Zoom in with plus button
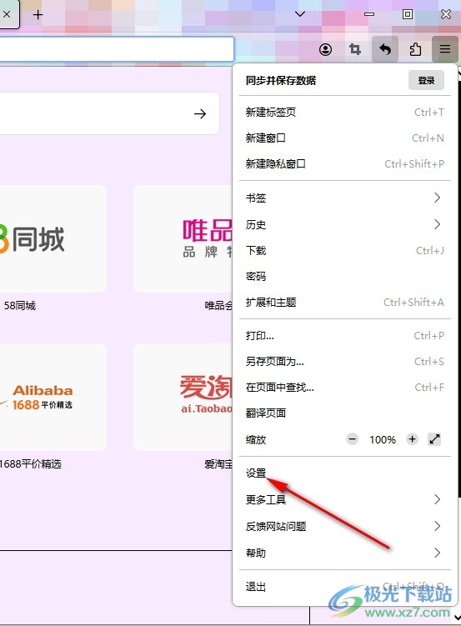Viewport: 461px width, 626px height. tap(412, 439)
